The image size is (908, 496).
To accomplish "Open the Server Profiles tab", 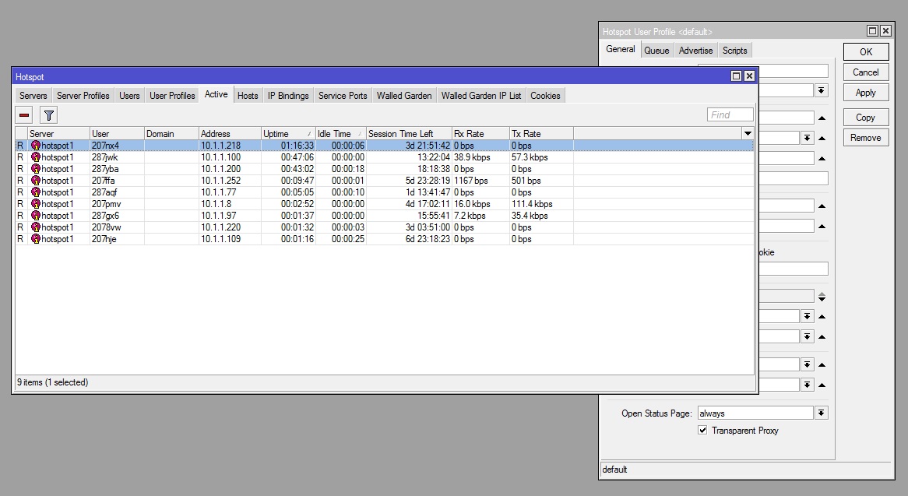I will (83, 95).
